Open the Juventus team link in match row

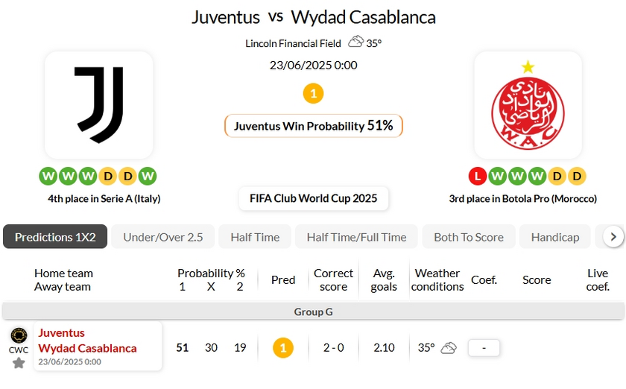coord(62,333)
